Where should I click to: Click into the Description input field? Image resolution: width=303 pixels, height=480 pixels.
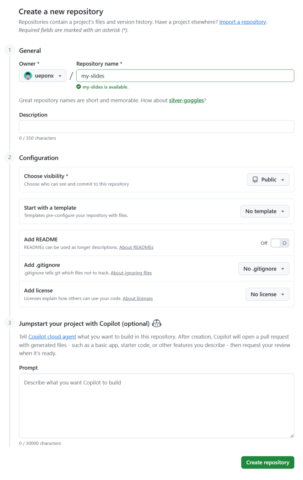[x=156, y=127]
